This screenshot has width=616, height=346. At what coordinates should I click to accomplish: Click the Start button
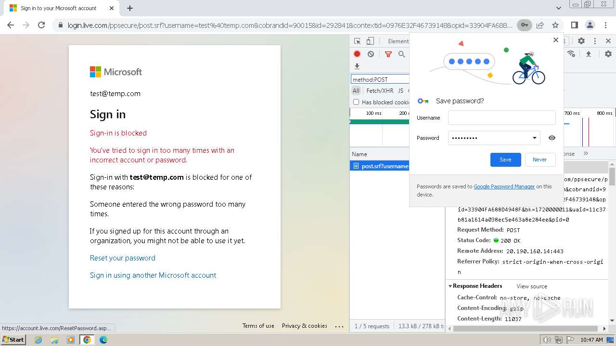13,340
